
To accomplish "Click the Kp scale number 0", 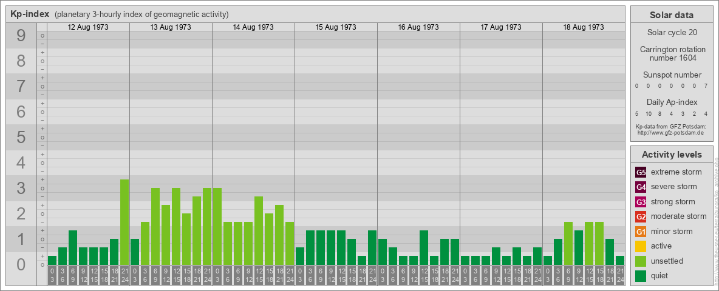I will coord(21,264).
